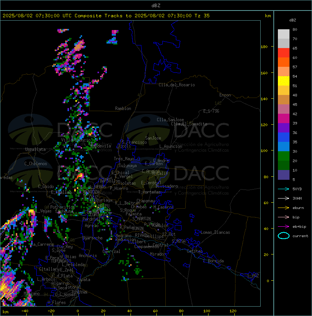Click the 'Encon' map label
312x316 pixels.
point(225,95)
